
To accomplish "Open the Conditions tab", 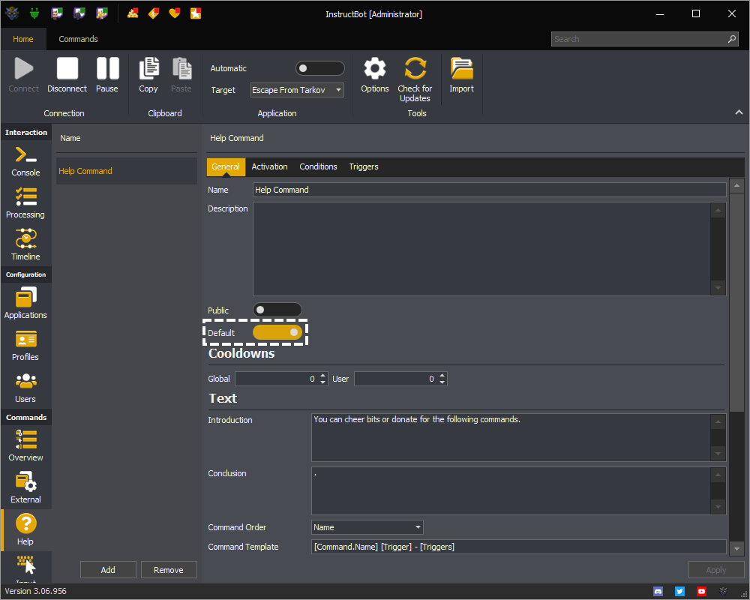I will coord(318,166).
